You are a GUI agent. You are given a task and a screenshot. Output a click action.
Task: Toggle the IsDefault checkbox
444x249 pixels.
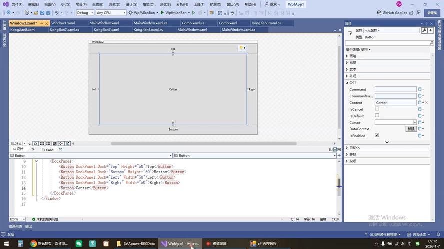click(377, 115)
